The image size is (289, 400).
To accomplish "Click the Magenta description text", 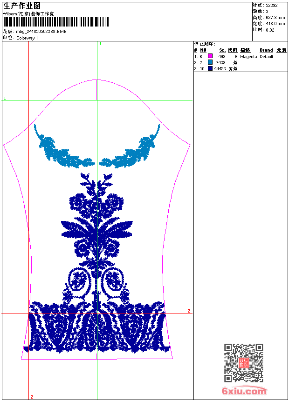I will [248, 57].
